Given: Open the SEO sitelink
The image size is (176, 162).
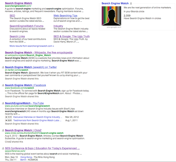Looking at the screenshot, I should [x=12, y=16].
